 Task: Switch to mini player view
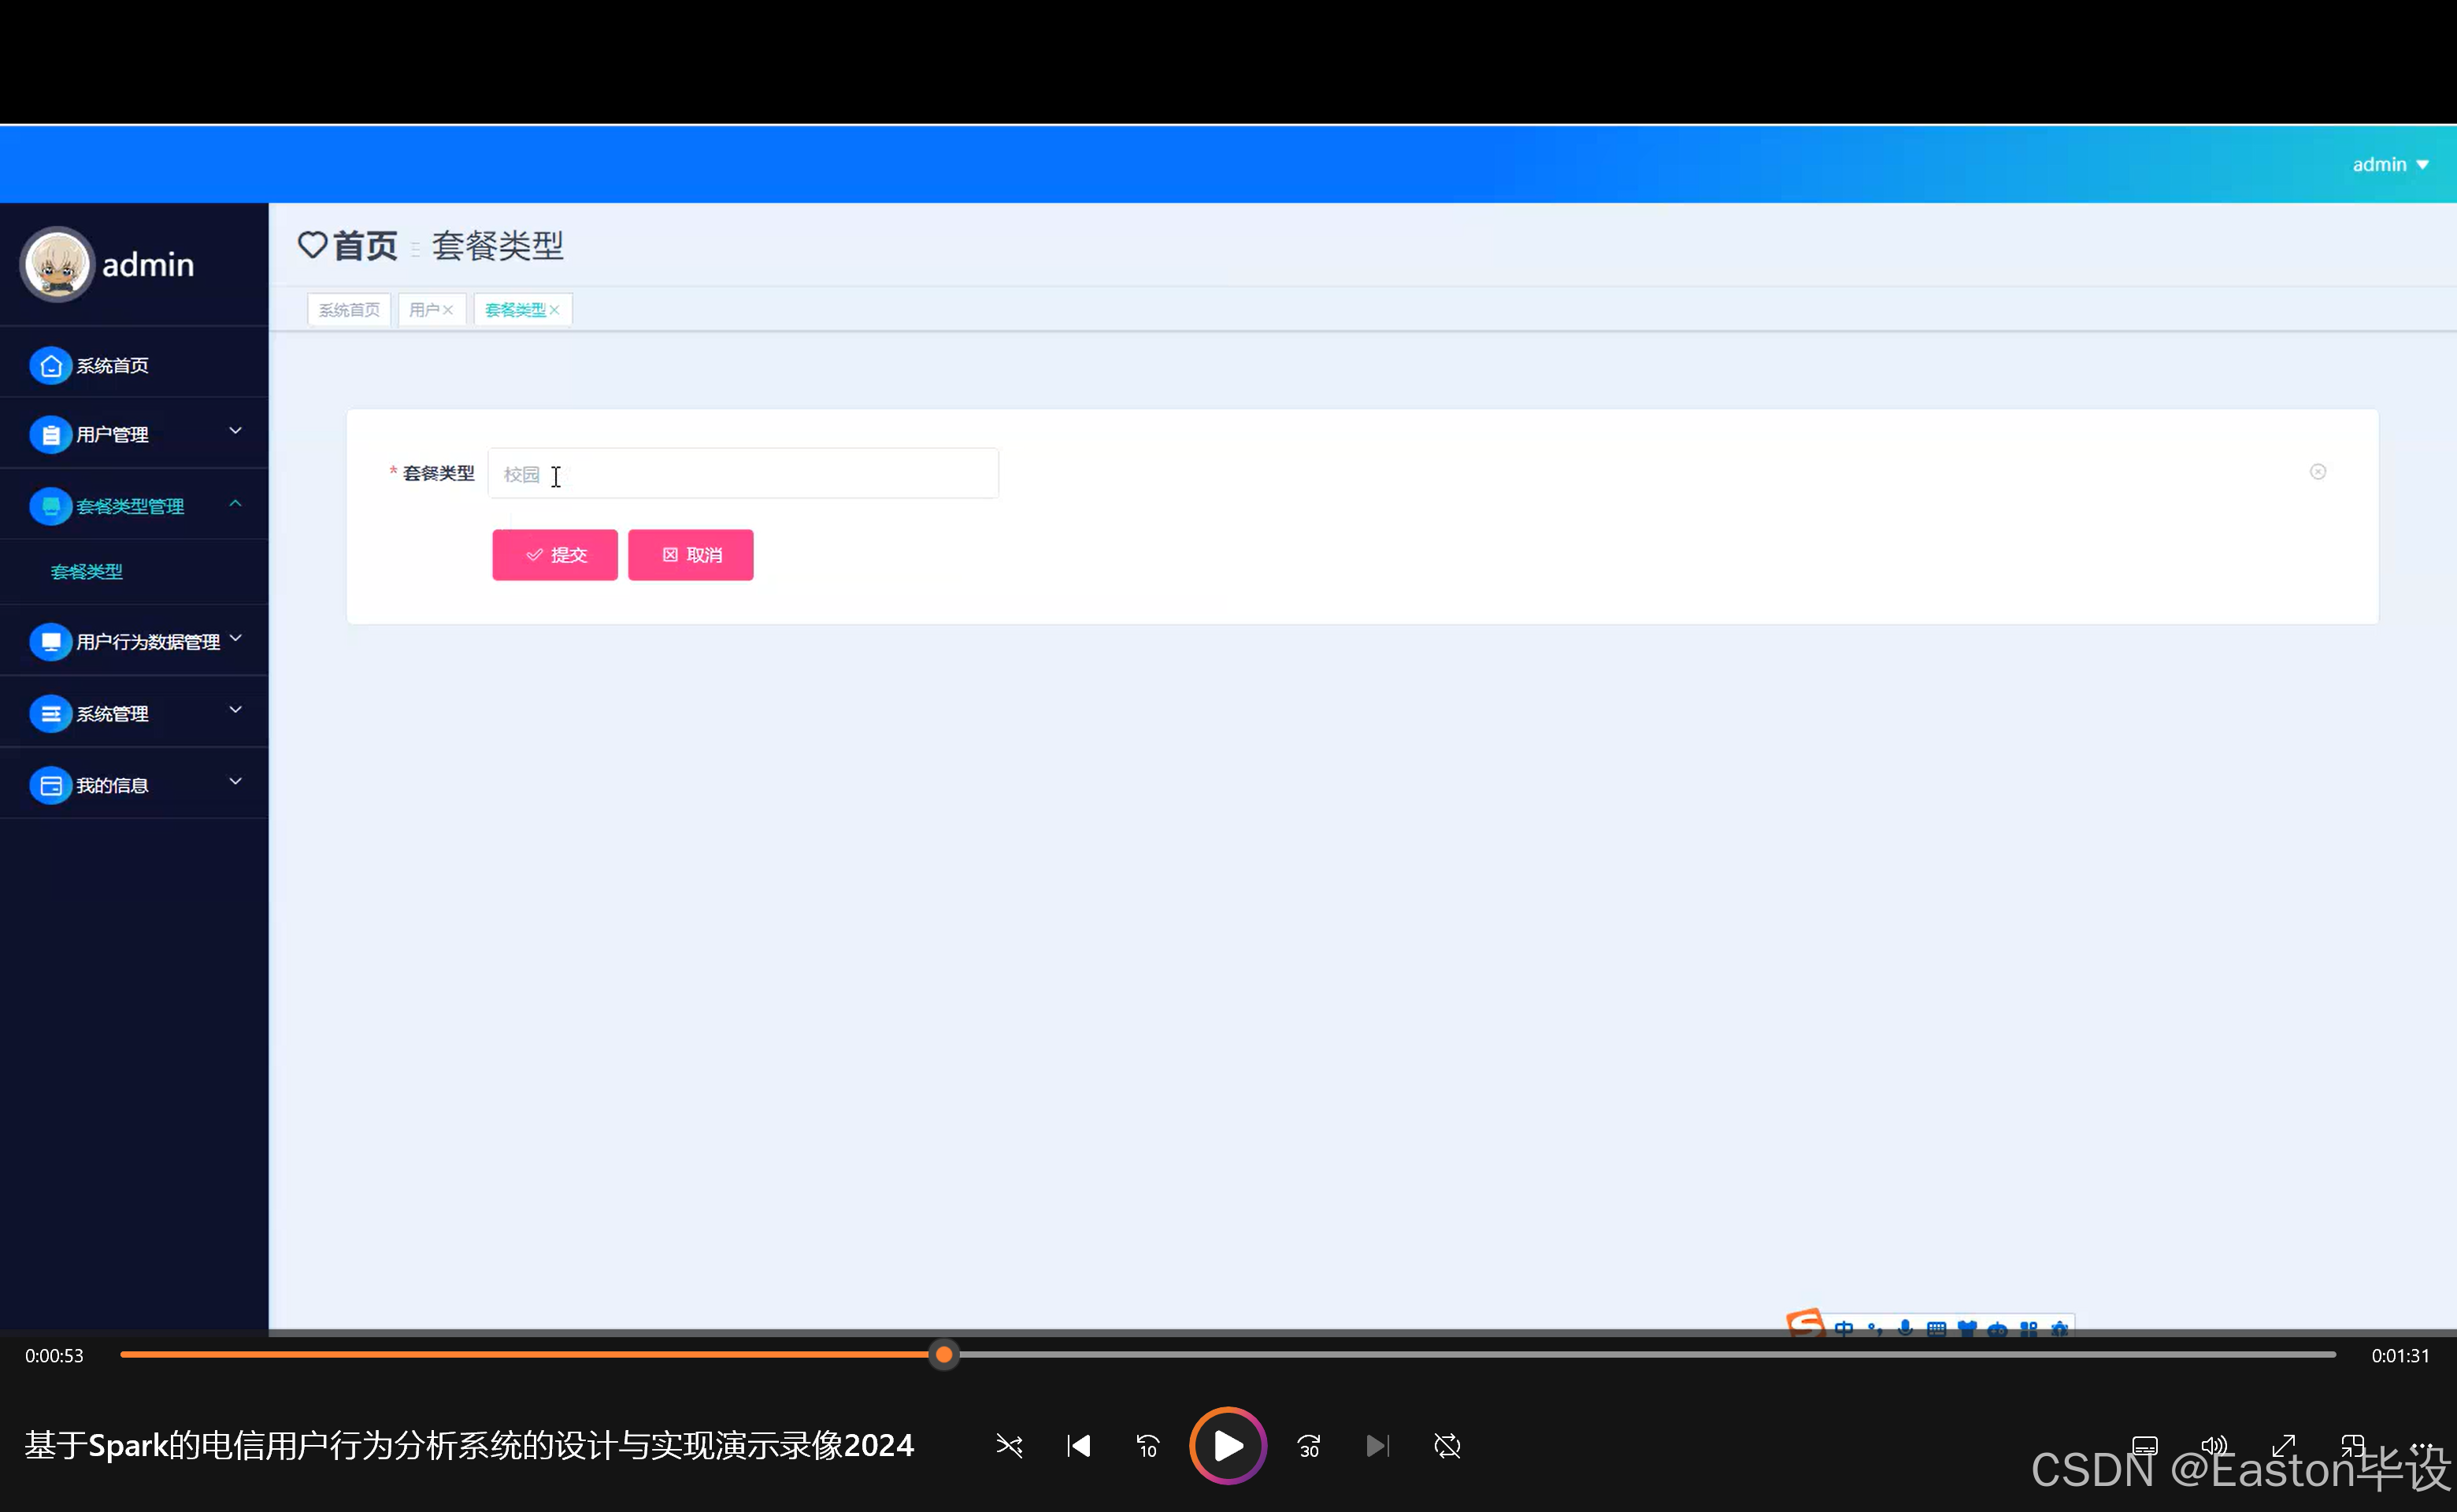point(2352,1446)
